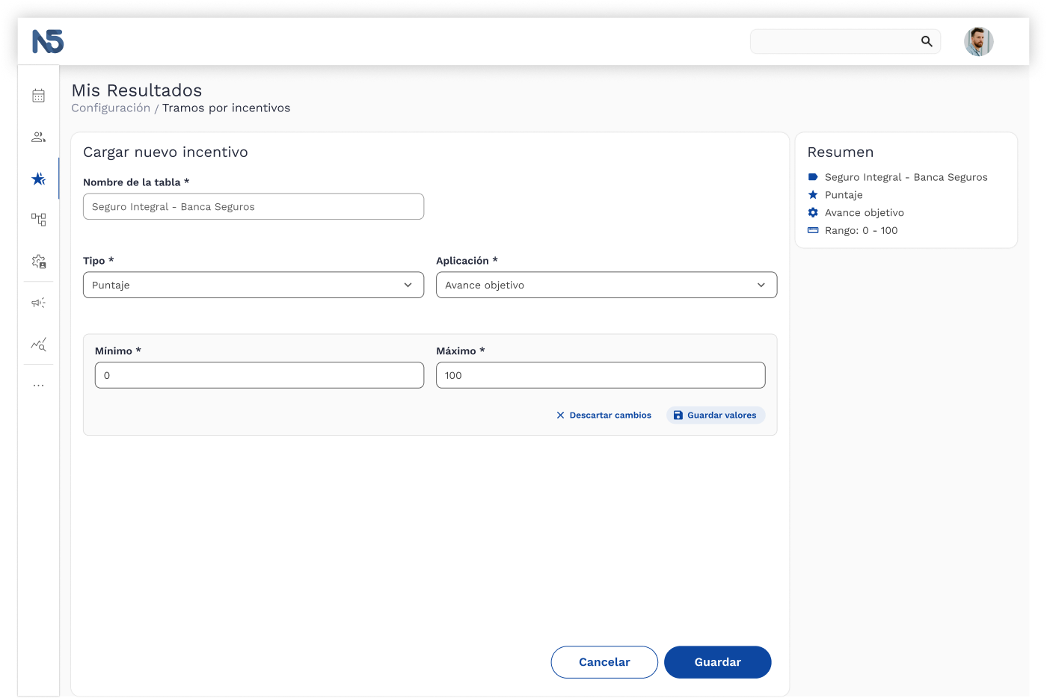This screenshot has width=1047, height=698.
Task: Focus the Nombre de la tabla field
Action: 254,206
